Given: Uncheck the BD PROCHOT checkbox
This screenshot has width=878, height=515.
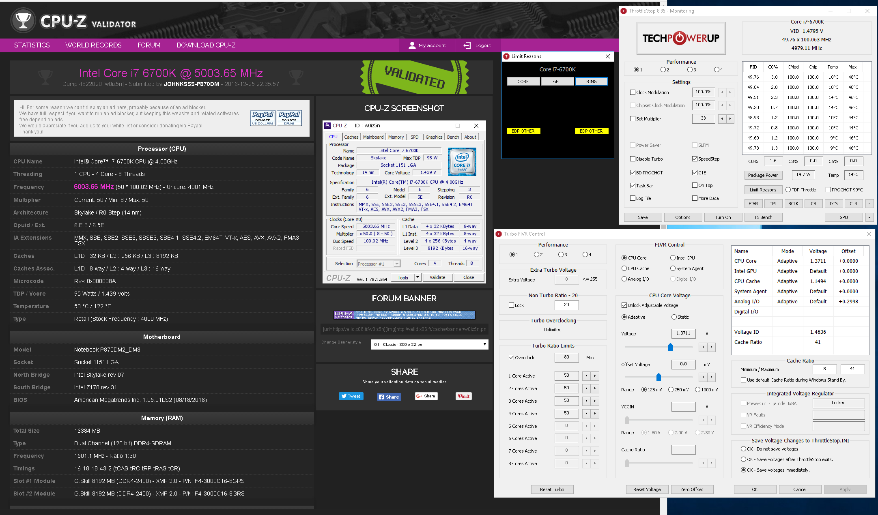Looking at the screenshot, I should [x=633, y=173].
